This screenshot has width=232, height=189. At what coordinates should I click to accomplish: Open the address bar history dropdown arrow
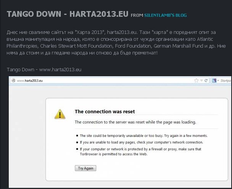[201, 80]
